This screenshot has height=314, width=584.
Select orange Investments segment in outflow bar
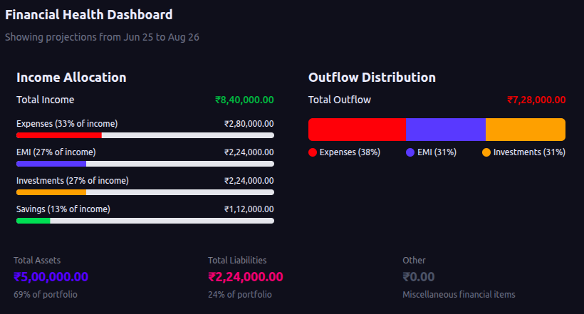pos(526,130)
